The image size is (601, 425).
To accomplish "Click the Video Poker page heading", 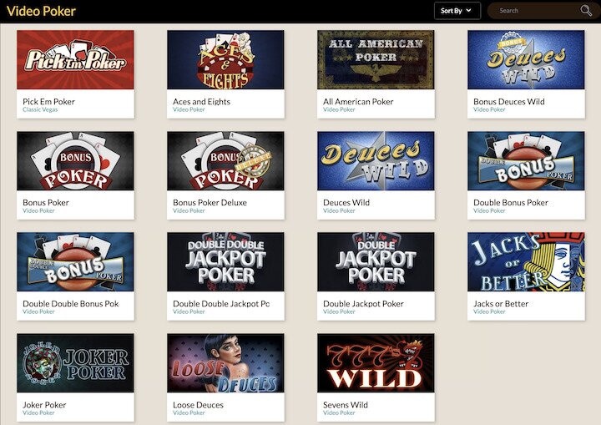I will click(41, 11).
